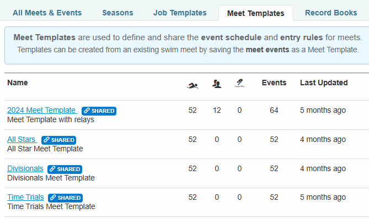Open the 2024 Meet Template link
This screenshot has height=219, width=369.
41,110
